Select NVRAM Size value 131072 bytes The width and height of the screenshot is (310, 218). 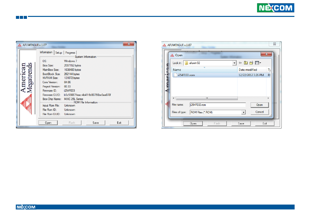(72, 78)
